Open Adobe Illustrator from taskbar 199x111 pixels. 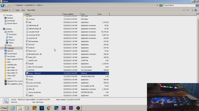click(x=35, y=108)
